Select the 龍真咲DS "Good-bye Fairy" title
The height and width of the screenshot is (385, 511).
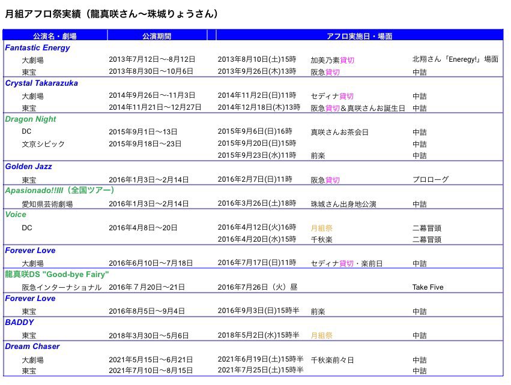tap(56, 274)
